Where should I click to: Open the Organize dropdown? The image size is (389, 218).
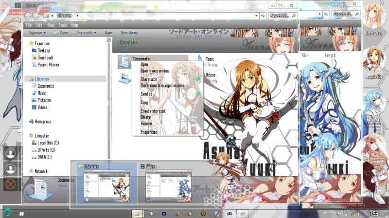pos(36,32)
